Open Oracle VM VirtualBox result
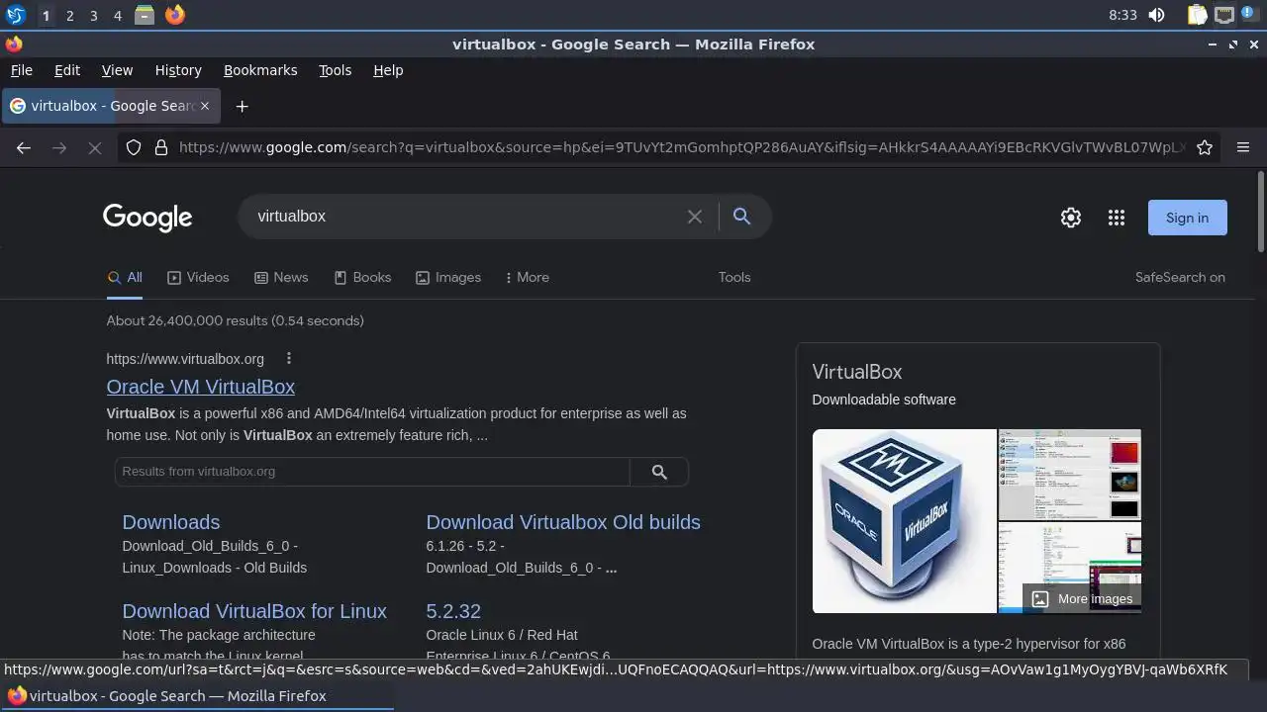Image resolution: width=1267 pixels, height=712 pixels. tap(201, 387)
